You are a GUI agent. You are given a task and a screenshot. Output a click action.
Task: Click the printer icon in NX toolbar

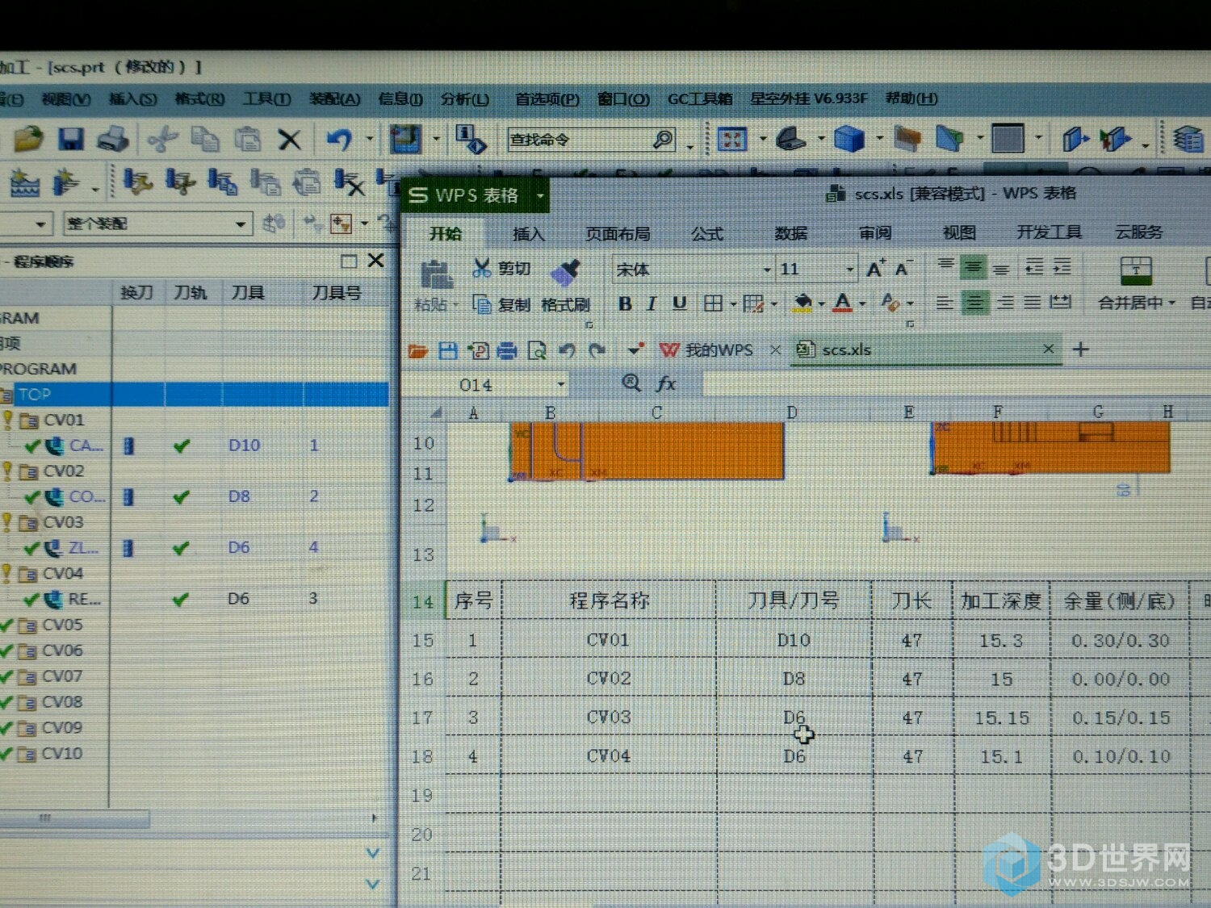[x=113, y=139]
